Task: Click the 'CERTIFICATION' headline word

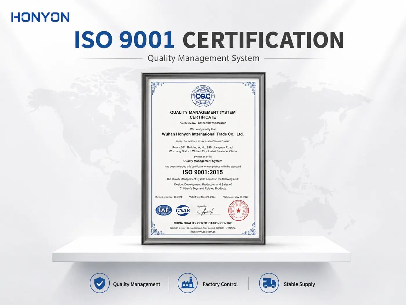Action: [263, 40]
